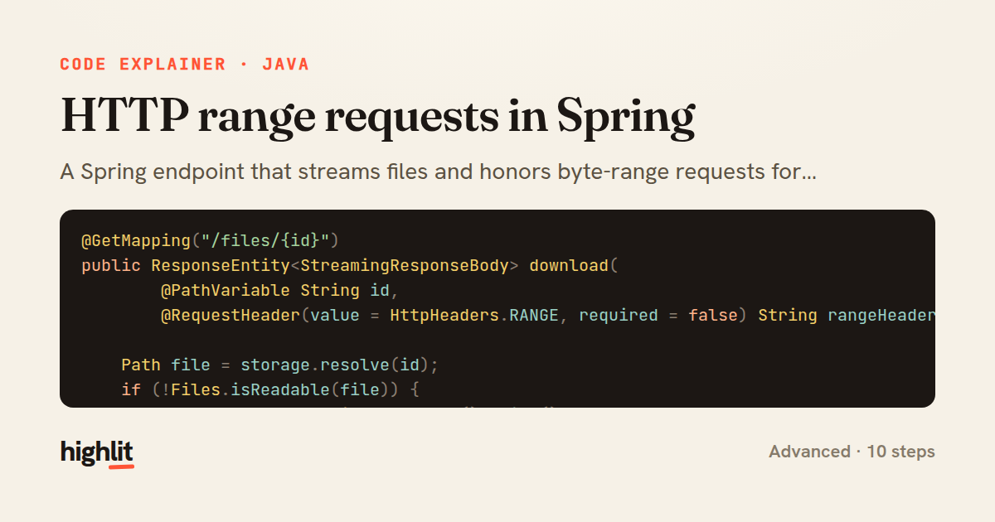The height and width of the screenshot is (522, 995).
Task: Click the 'Path file = storage.resolve(id);' line
Action: (279, 365)
